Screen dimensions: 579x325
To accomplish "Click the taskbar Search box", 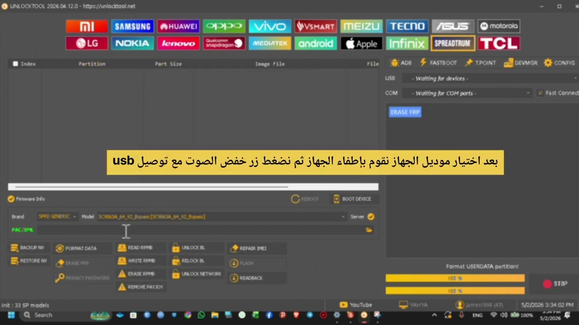I will pos(54,315).
